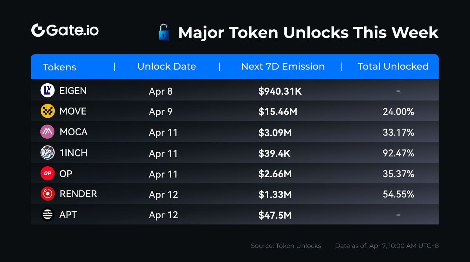Select the red OP token icon
470x262 pixels.
(x=47, y=173)
